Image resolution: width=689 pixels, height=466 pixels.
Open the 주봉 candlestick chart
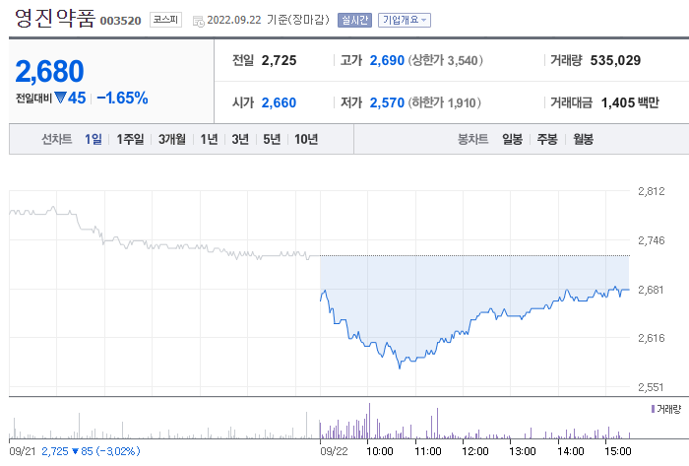click(x=547, y=139)
